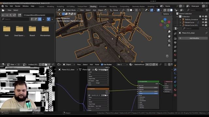This screenshot has width=209, height=117.
Task: Switch to the Geometry Nodes workspace tab
Action: pyautogui.click(x=138, y=6)
